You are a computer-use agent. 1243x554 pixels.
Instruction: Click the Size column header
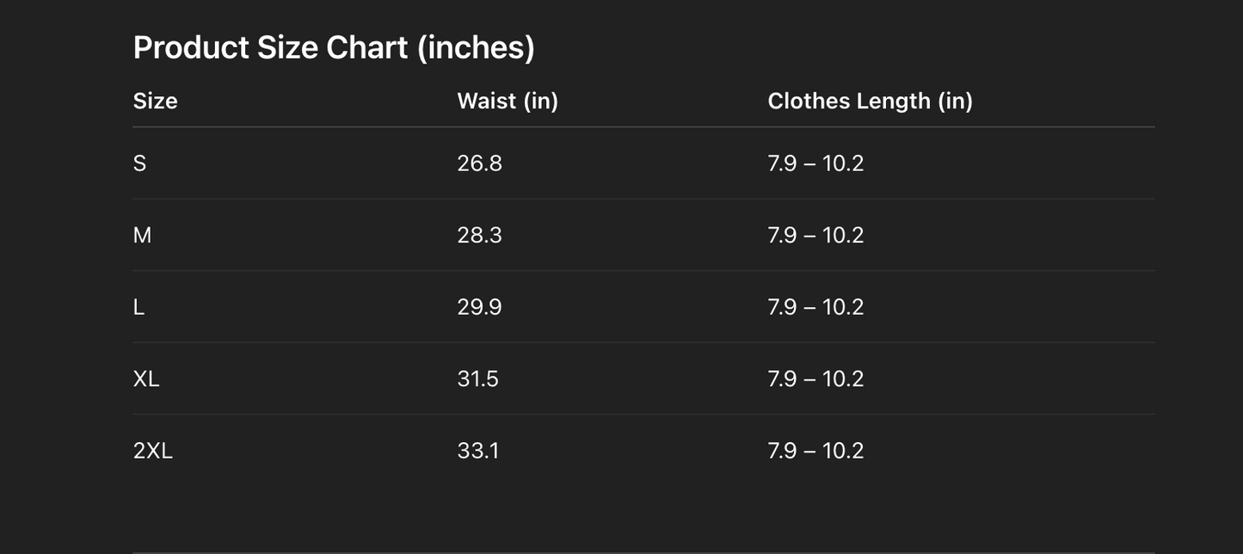tap(156, 101)
